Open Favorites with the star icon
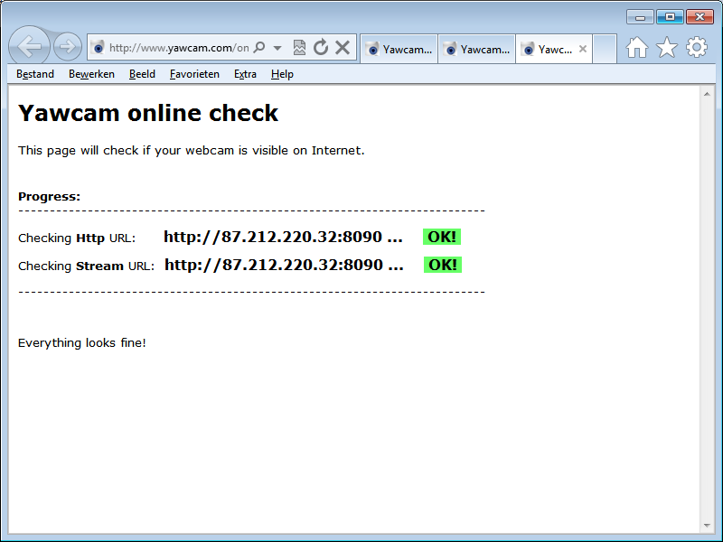Screen dimensions: 723x542 [x=667, y=47]
